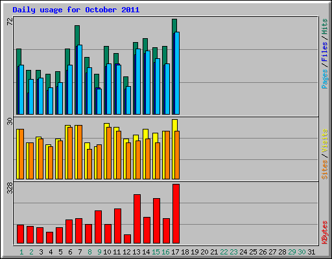Select green day label 23 on the x-axis
Viewport: 332px width, 259px height.
(233, 252)
